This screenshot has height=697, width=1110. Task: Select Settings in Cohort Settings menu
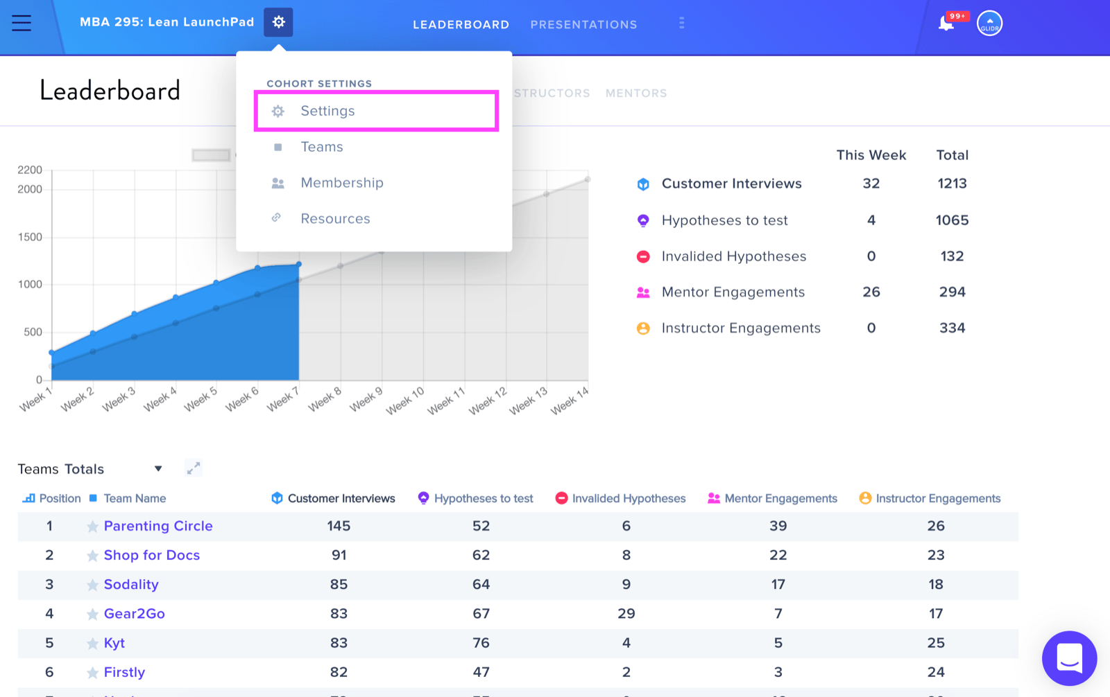(377, 111)
